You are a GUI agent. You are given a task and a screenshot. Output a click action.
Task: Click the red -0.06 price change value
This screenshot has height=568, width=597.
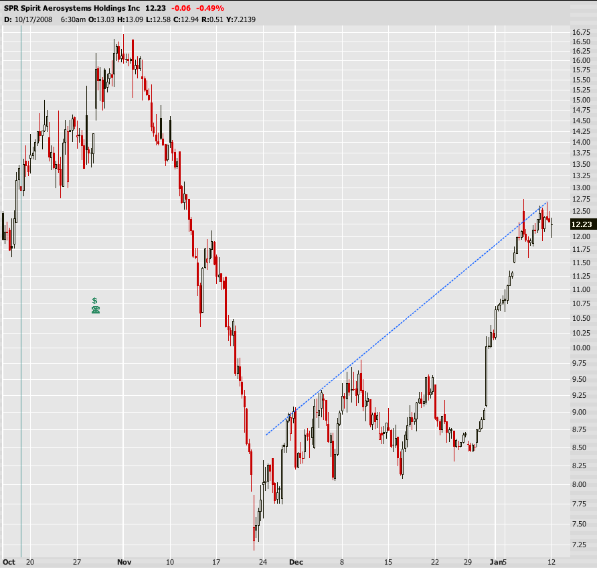[x=179, y=8]
